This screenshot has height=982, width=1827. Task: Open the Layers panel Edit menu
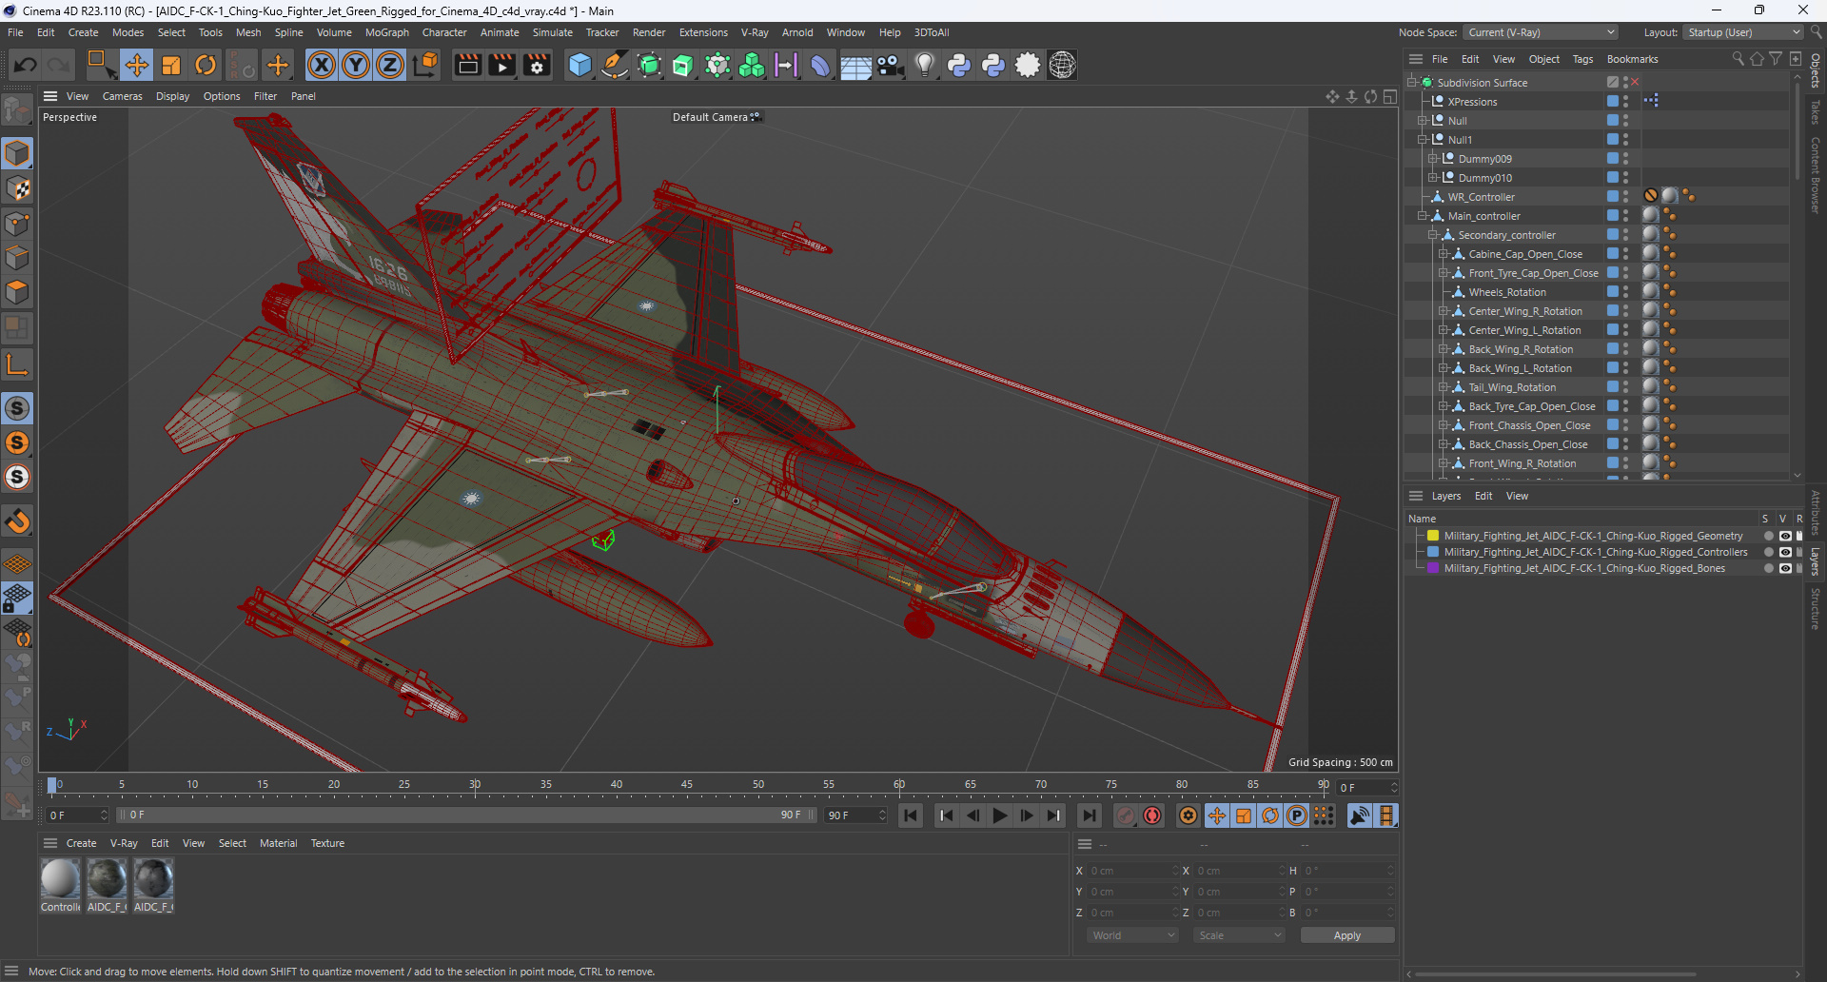(1483, 496)
